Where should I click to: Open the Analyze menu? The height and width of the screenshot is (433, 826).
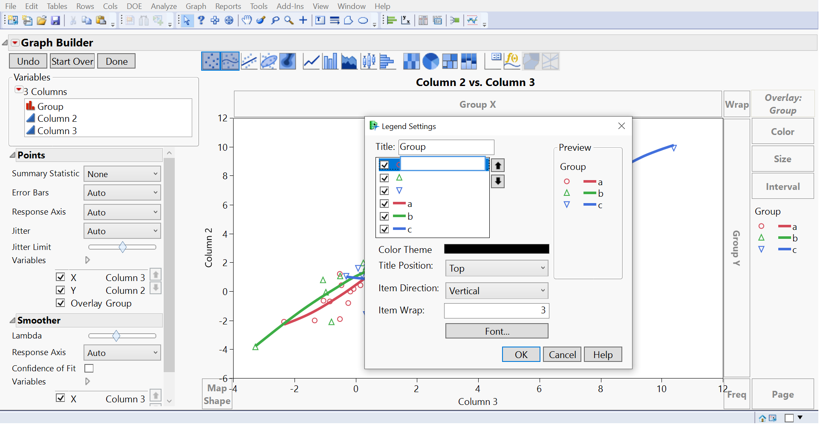pos(164,6)
